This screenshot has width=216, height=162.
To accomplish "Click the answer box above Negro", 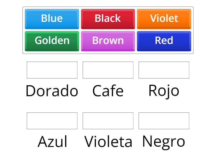I will pos(164,120).
